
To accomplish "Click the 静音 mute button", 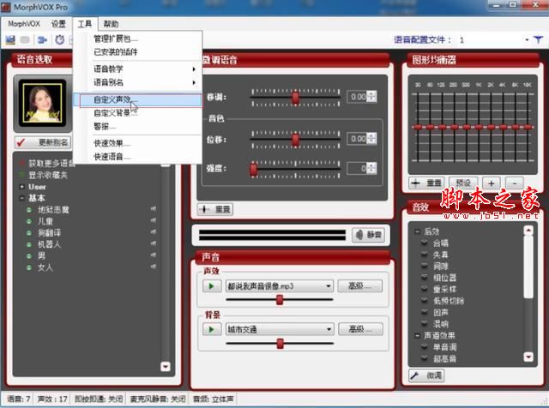I will [369, 235].
